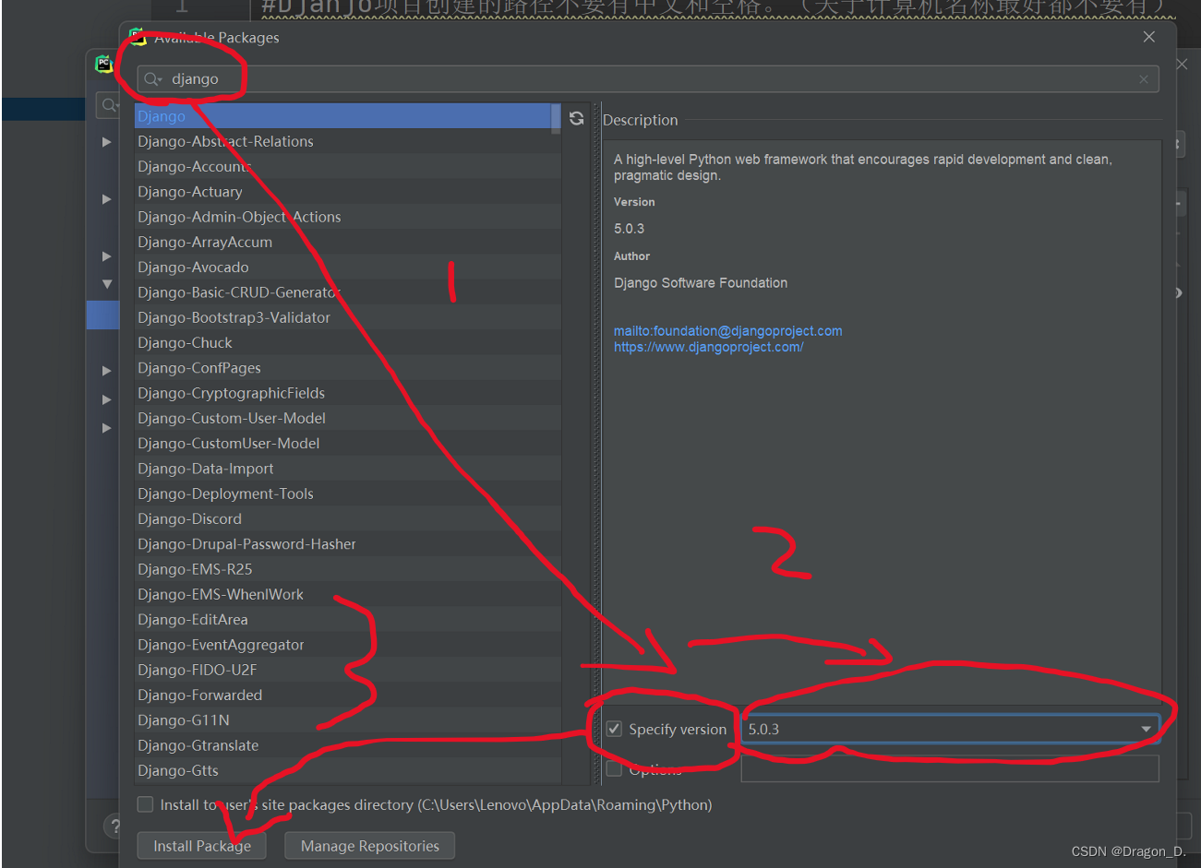Select Django-EMS-R25 in the list

tap(348, 569)
